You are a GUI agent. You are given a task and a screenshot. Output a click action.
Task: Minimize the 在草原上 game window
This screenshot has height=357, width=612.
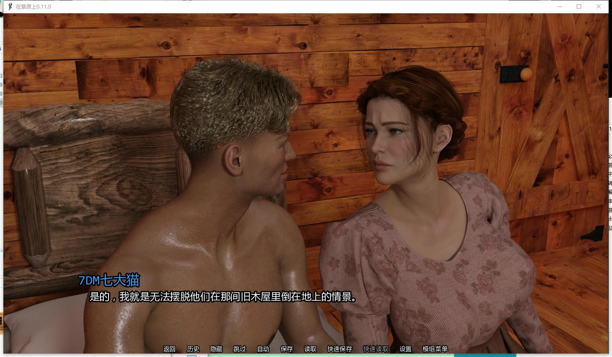559,7
